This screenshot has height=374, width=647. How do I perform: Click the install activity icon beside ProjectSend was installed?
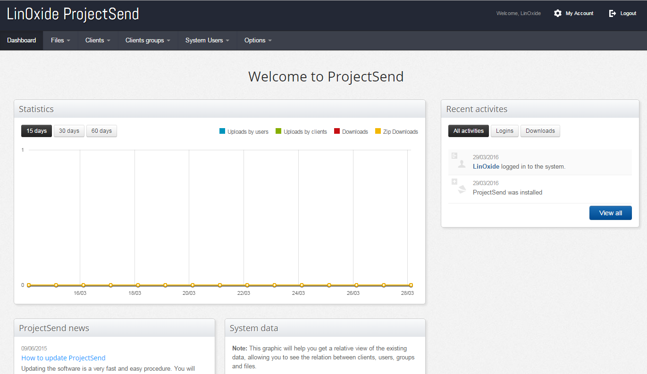(x=462, y=190)
